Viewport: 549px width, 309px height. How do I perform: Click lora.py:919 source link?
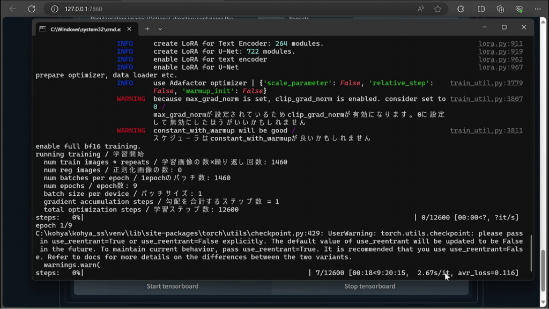(501, 51)
